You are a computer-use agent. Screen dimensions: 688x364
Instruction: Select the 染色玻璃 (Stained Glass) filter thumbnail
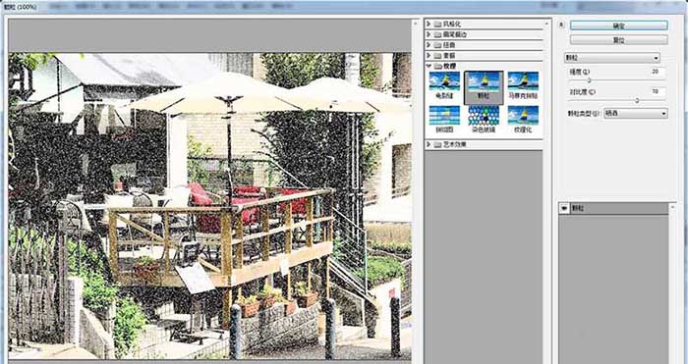click(x=484, y=119)
